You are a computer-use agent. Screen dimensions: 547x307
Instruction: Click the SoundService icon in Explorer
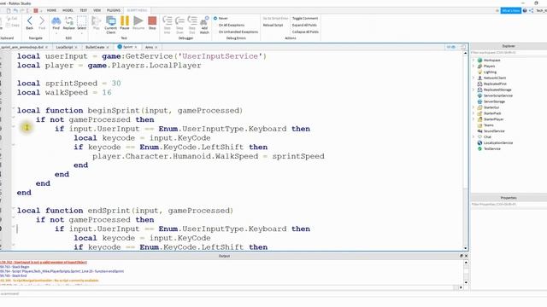point(479,131)
